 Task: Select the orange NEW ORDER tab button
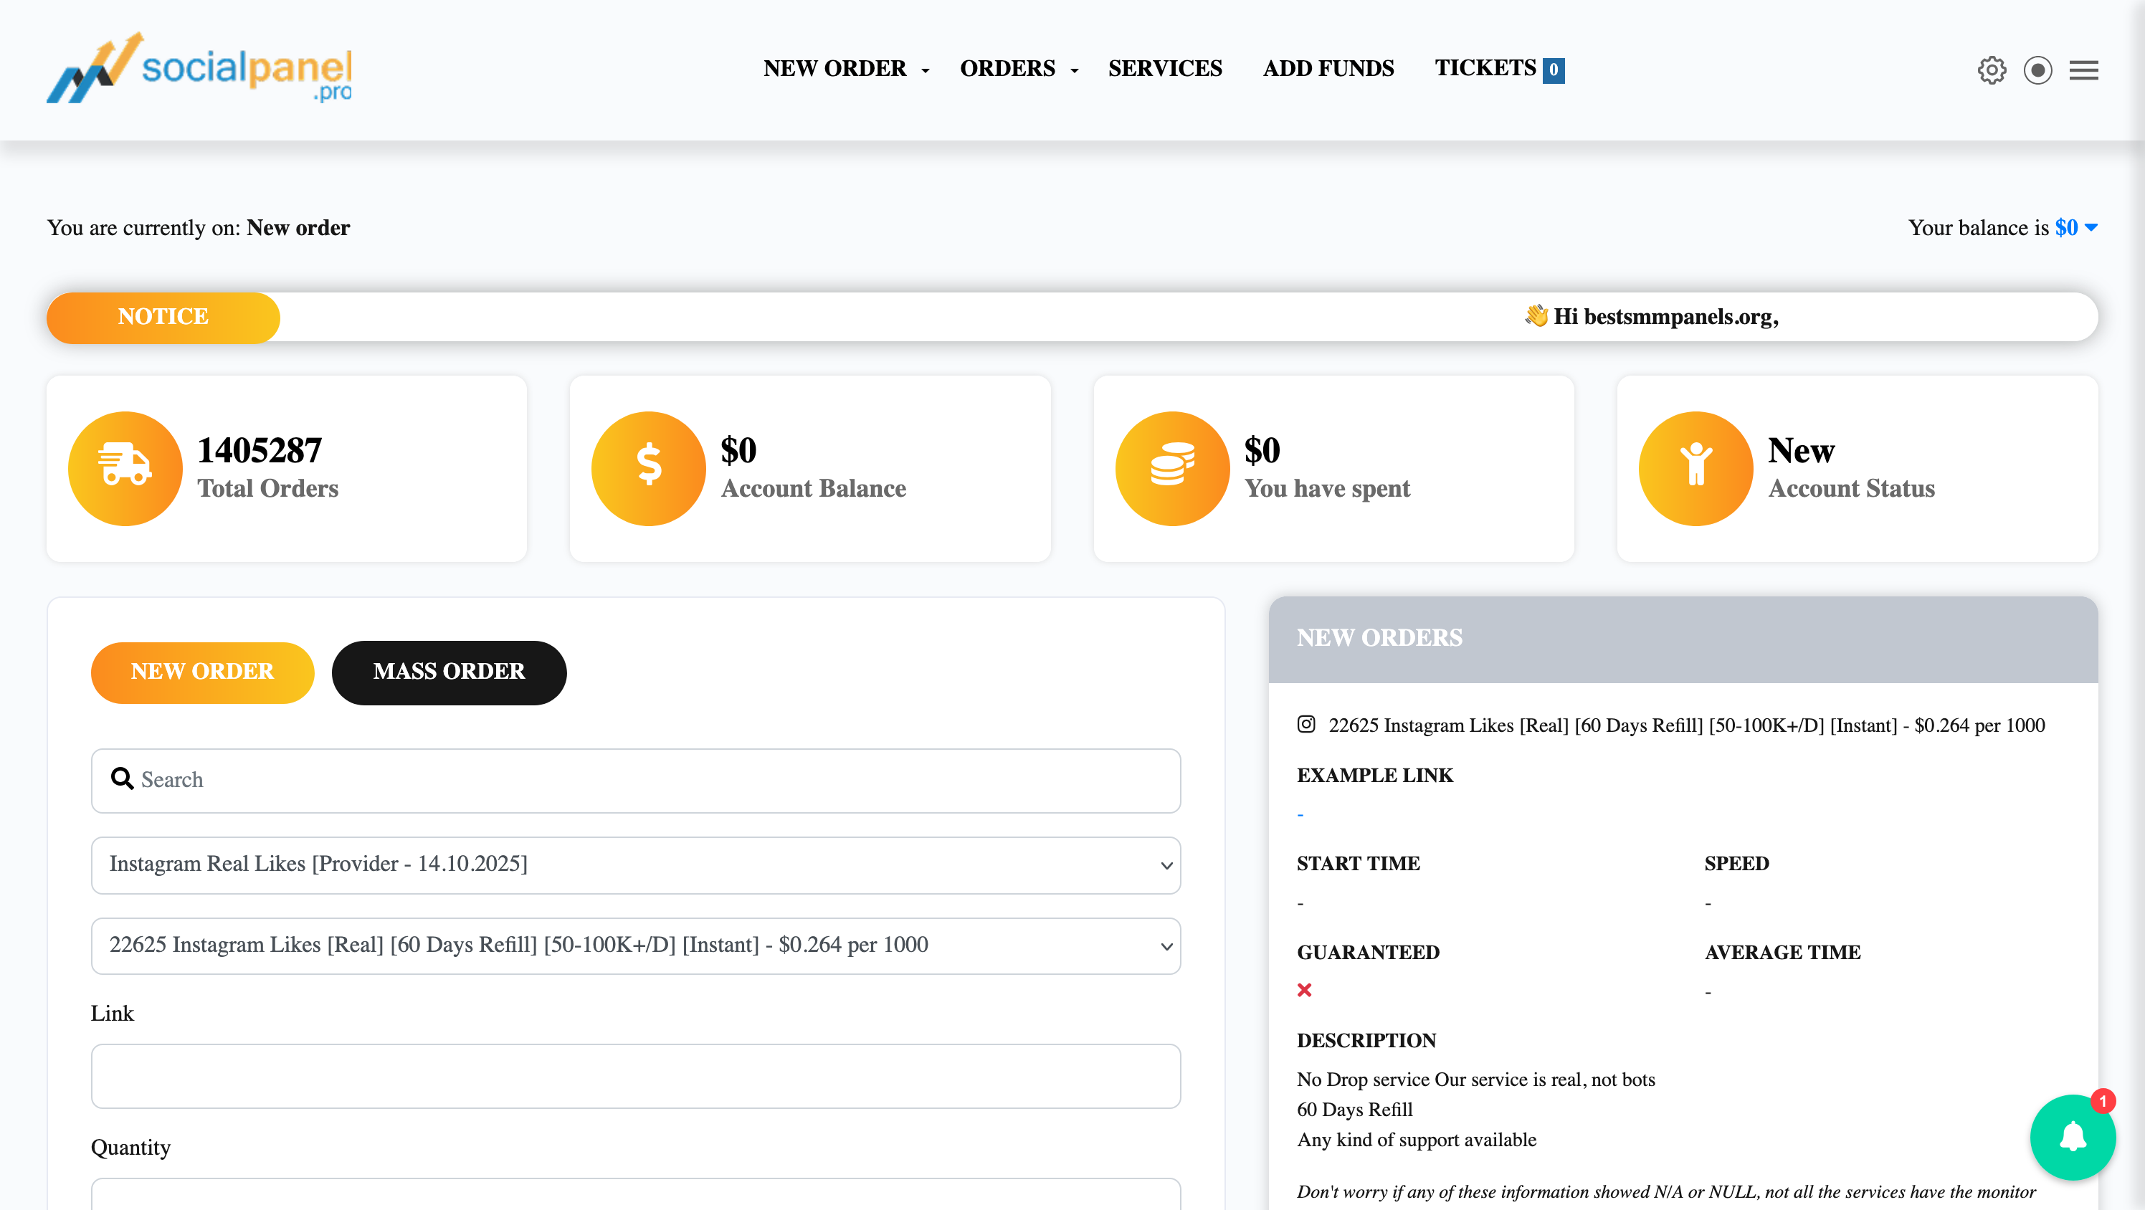(x=202, y=672)
